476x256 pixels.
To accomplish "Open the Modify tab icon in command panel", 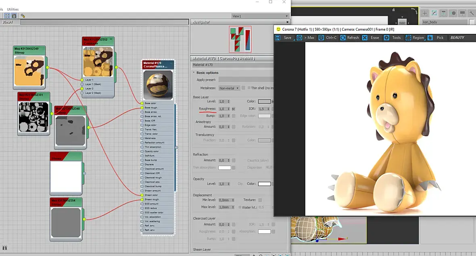I will click(434, 13).
